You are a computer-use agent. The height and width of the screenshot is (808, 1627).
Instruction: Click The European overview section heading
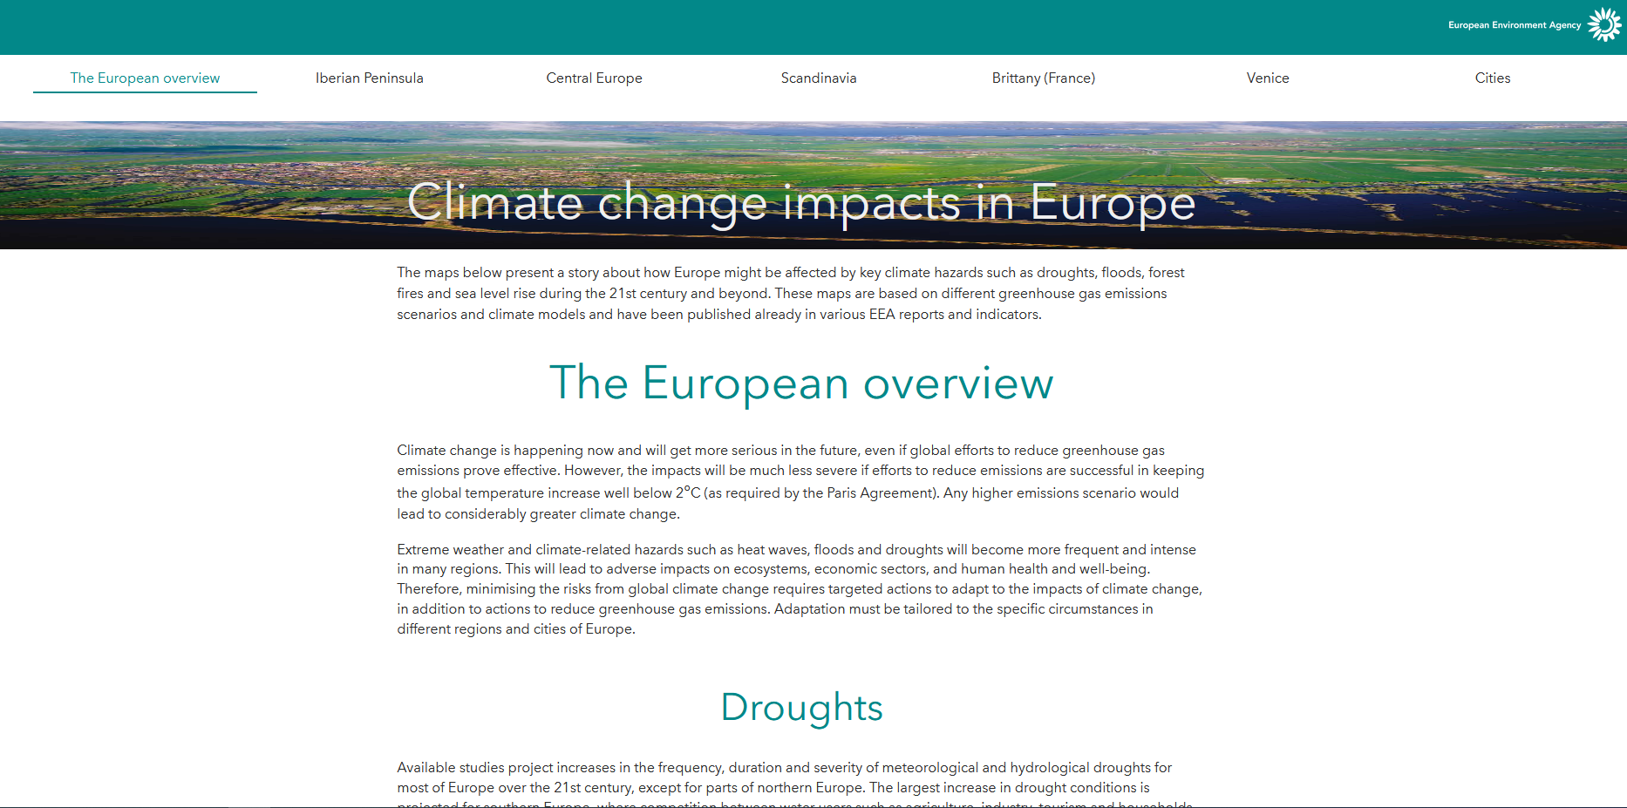click(801, 383)
